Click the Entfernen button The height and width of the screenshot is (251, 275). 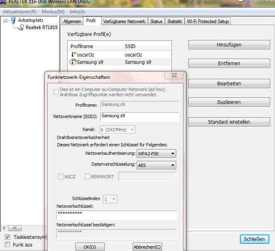[x=229, y=63]
